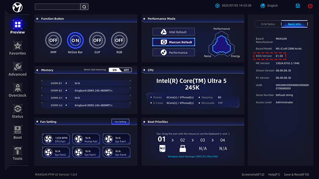319x179 pixels.
Task: Select the Pump Fan tile
Action: pos(86,139)
